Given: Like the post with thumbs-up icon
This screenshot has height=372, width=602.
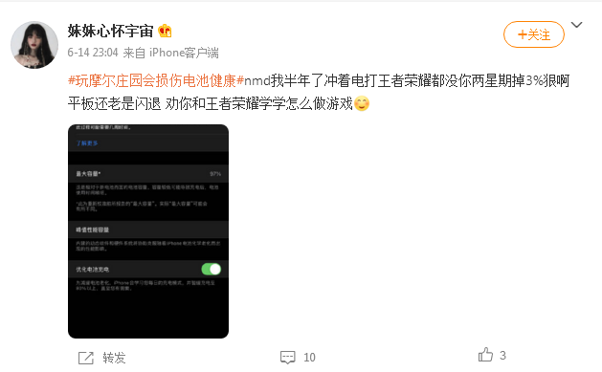Looking at the screenshot, I should click(485, 355).
